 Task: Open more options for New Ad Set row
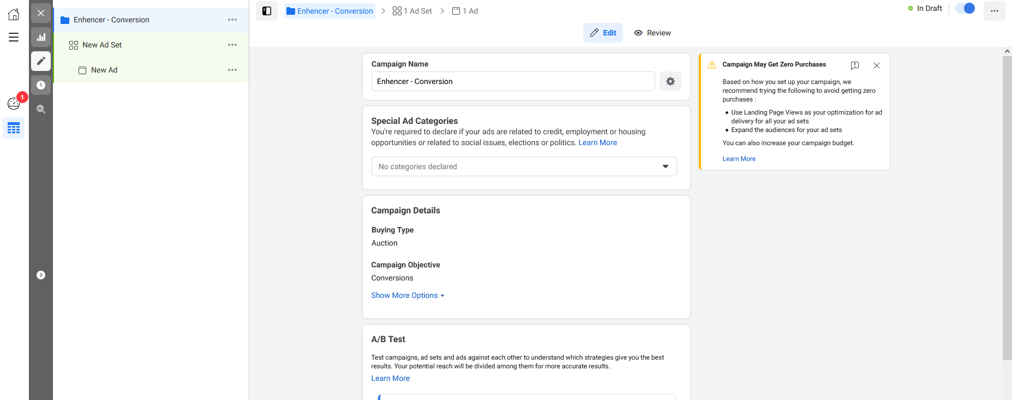pos(232,45)
